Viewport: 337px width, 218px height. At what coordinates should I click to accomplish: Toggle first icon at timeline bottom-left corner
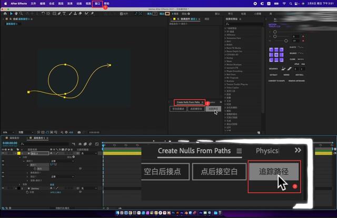(x=3, y=208)
